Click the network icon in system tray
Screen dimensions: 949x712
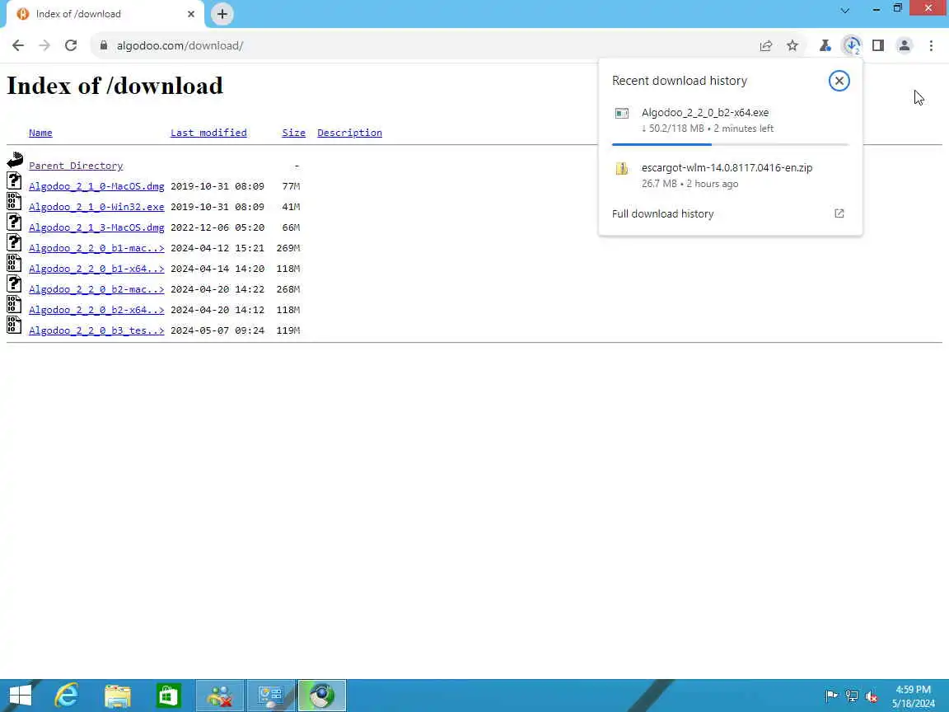pos(852,696)
